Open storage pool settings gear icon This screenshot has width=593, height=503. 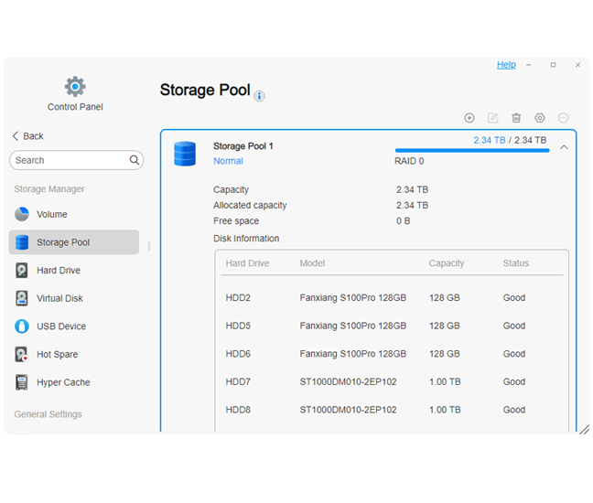point(540,118)
